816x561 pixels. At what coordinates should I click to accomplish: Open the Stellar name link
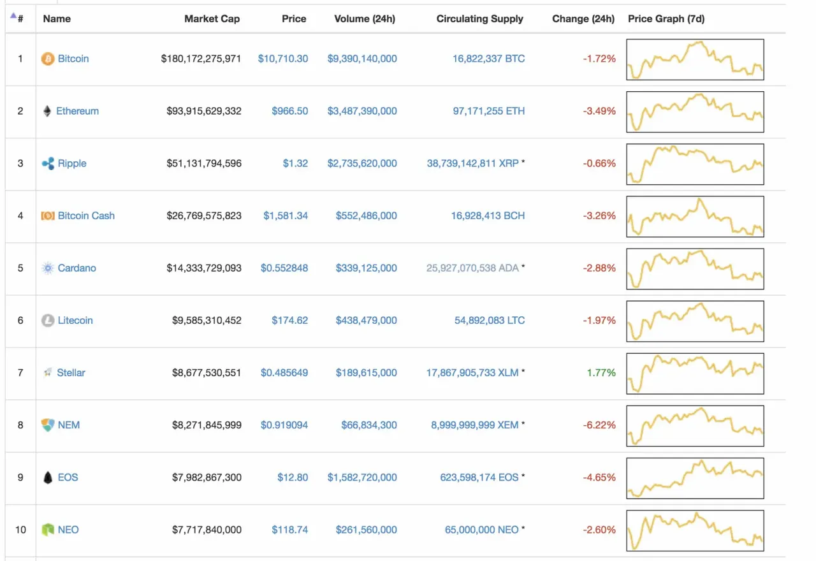(x=71, y=372)
